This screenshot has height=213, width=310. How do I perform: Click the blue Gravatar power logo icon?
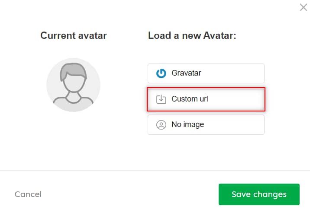[161, 73]
